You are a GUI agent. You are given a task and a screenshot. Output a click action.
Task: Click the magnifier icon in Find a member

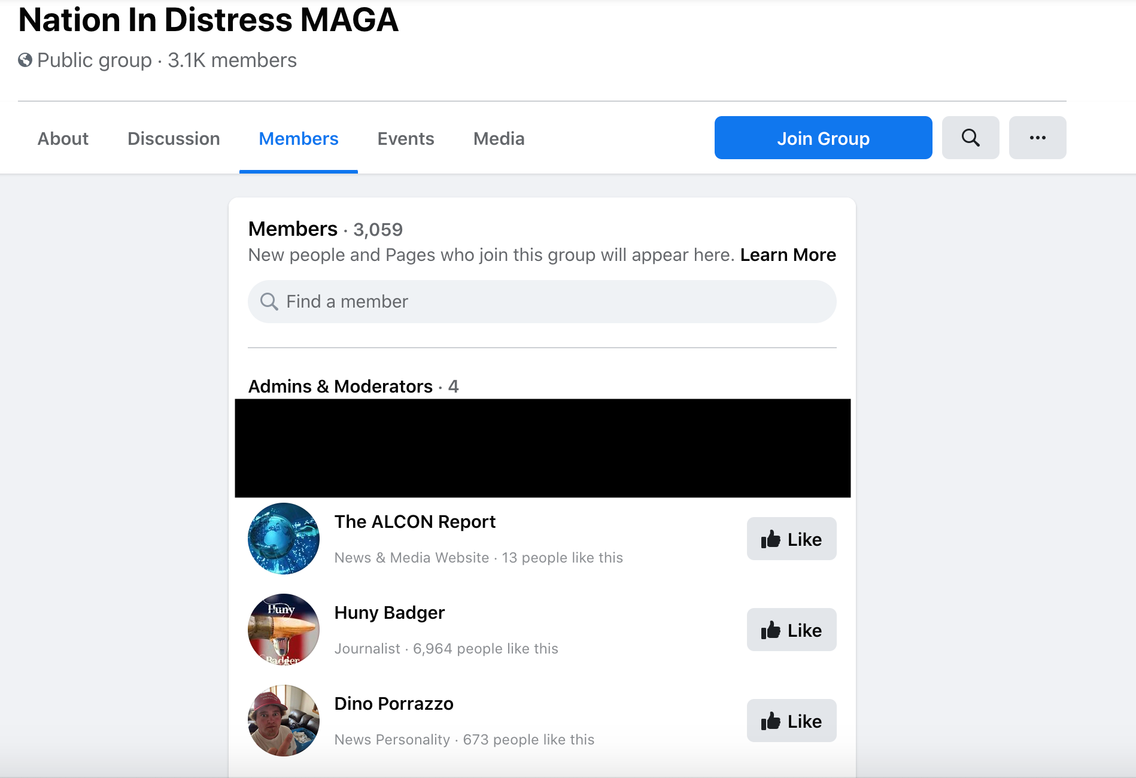269,302
